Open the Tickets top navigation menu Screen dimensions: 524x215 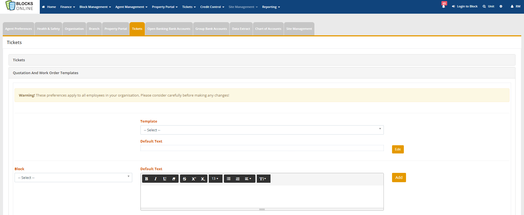tap(189, 7)
